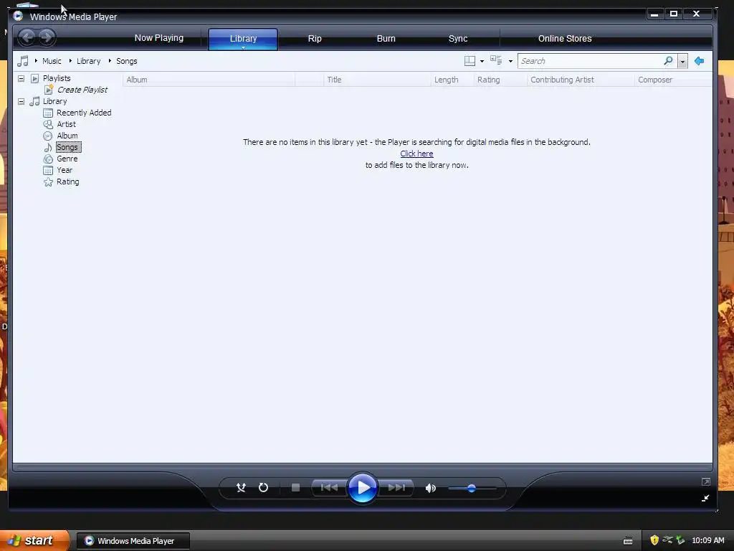The width and height of the screenshot is (734, 551).
Task: Click the music note category icon in breadcrumb
Action: [23, 61]
